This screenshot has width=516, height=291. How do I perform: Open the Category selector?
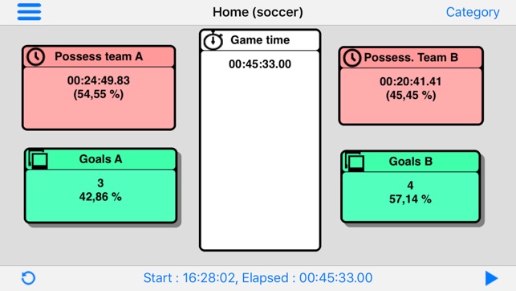tap(473, 12)
